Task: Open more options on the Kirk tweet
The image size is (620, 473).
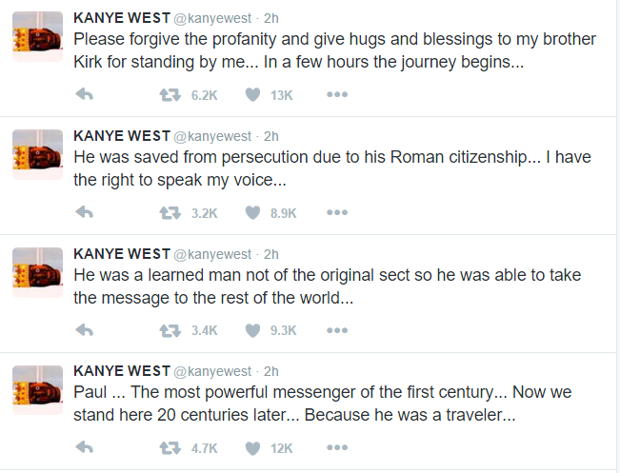Action: click(x=336, y=94)
